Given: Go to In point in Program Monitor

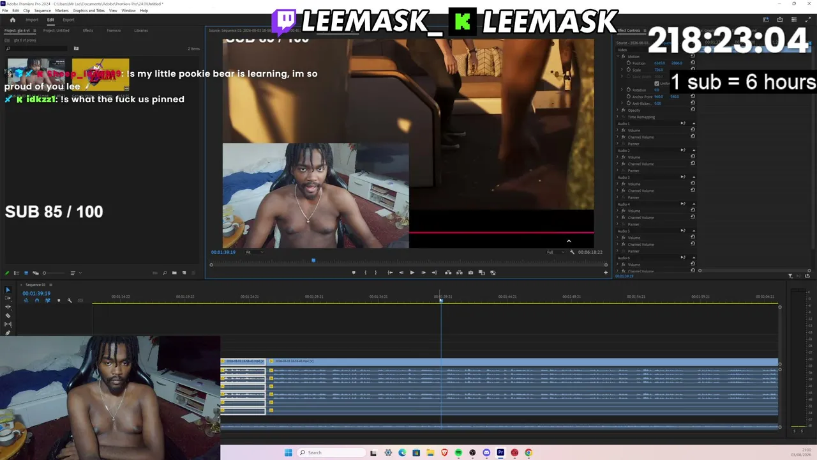Looking at the screenshot, I should click(x=390, y=273).
